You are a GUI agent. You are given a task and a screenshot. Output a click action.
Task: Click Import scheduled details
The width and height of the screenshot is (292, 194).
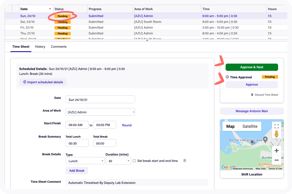(x=43, y=82)
